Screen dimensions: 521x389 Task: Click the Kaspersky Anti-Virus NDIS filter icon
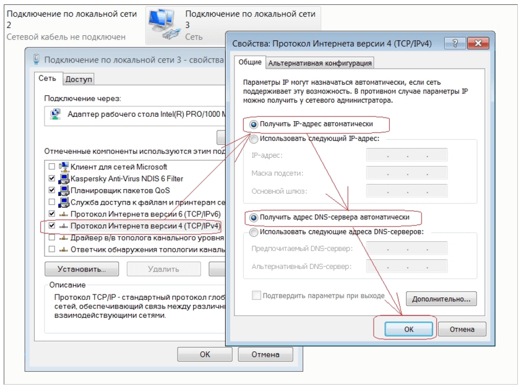63,179
